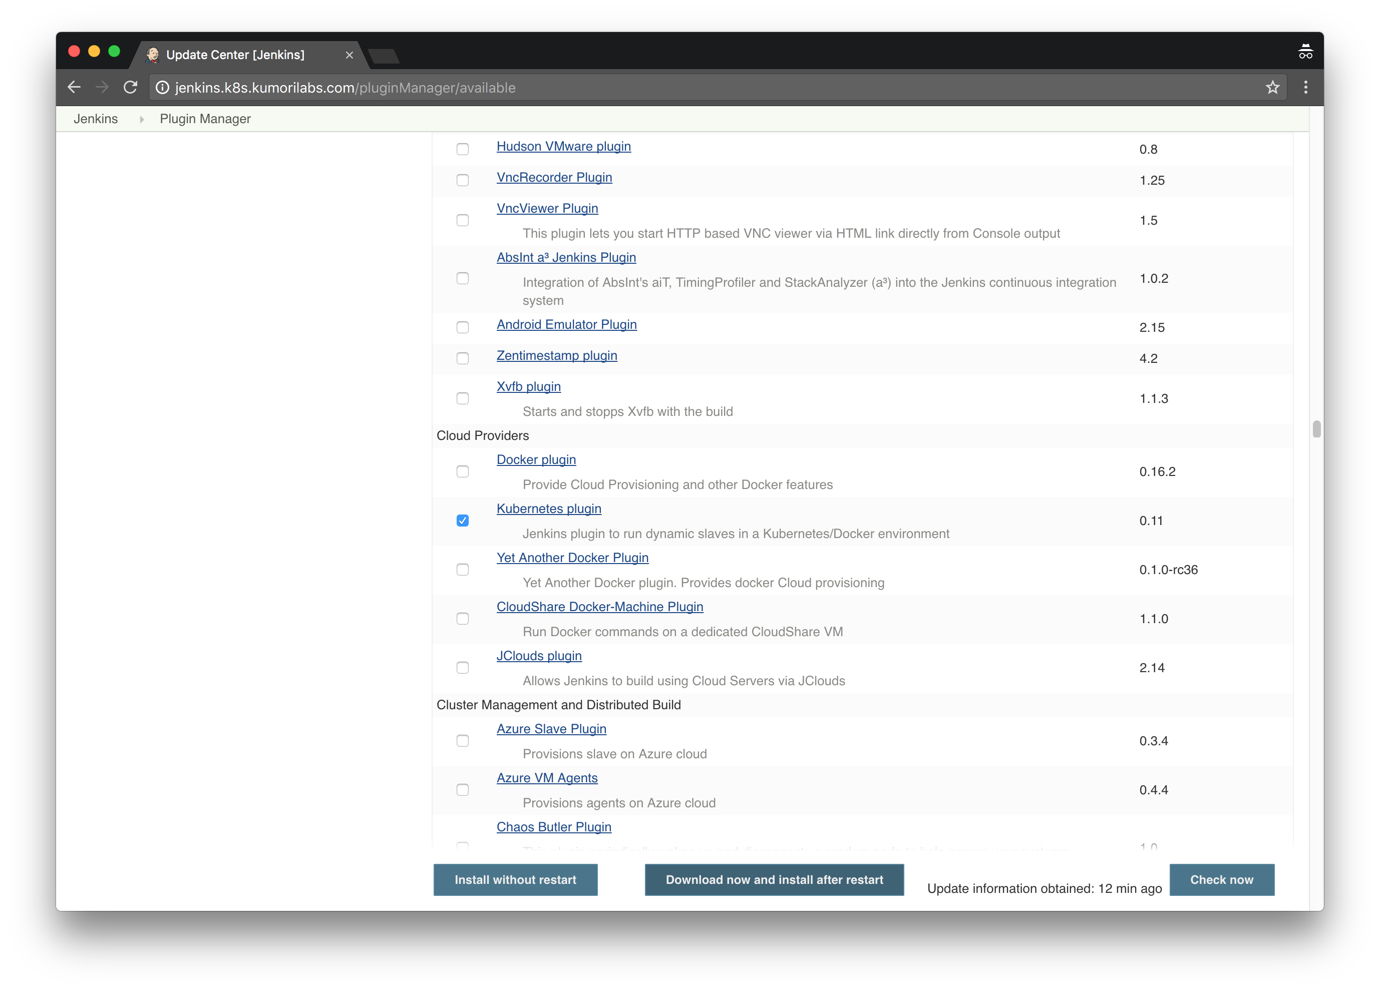Expand the Cluster Management section
This screenshot has height=991, width=1380.
[560, 705]
